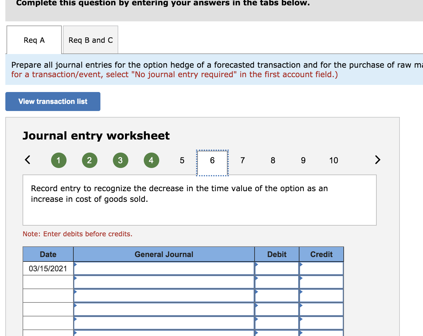
Task: Select completed journal entry 2
Action: 90,160
